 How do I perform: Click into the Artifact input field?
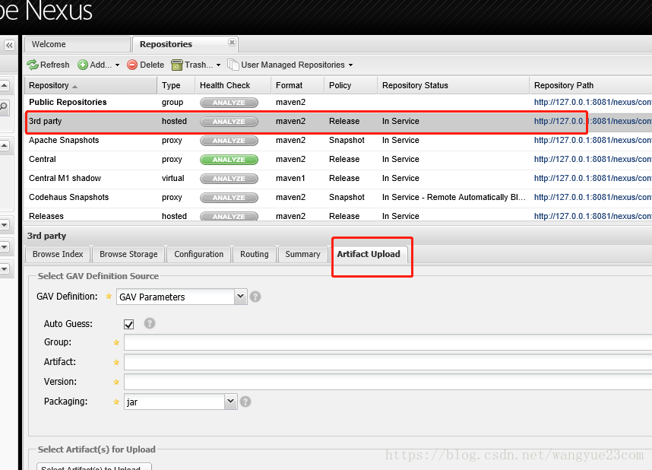click(388, 362)
